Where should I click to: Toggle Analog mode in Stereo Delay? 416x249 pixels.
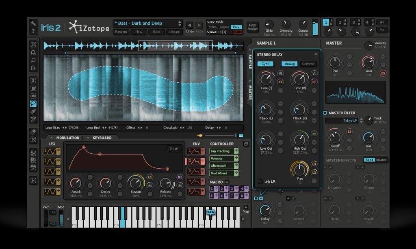coord(289,64)
